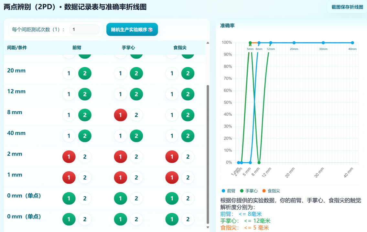Click the 20mm data point on the chart
This screenshot has height=232, width=367.
pos(294,43)
